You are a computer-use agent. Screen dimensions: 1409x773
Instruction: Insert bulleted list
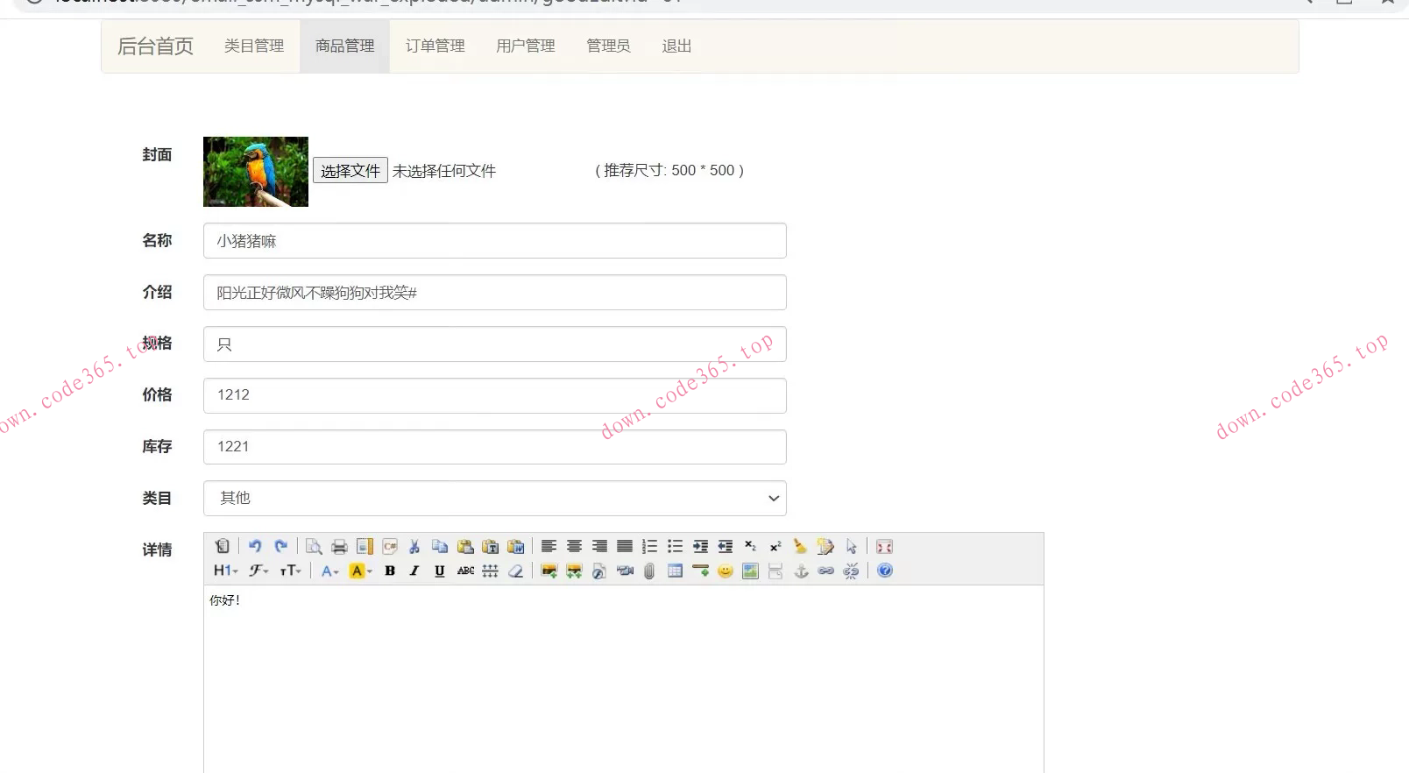[x=675, y=546]
